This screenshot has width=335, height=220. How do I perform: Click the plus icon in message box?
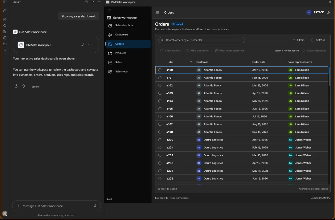[18, 206]
